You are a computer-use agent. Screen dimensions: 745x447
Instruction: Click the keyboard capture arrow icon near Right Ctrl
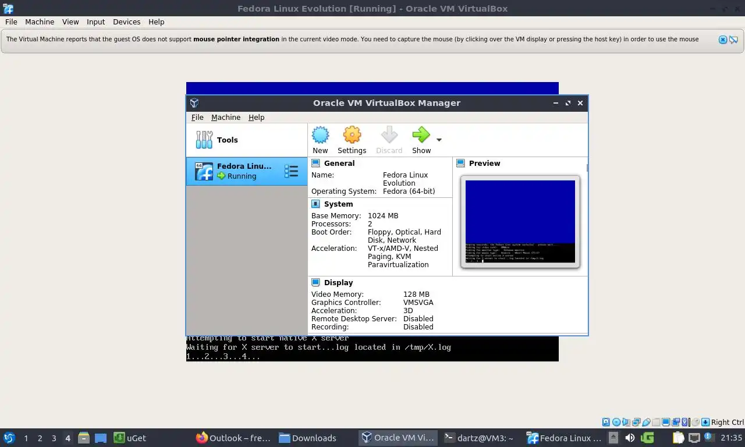pos(705,422)
